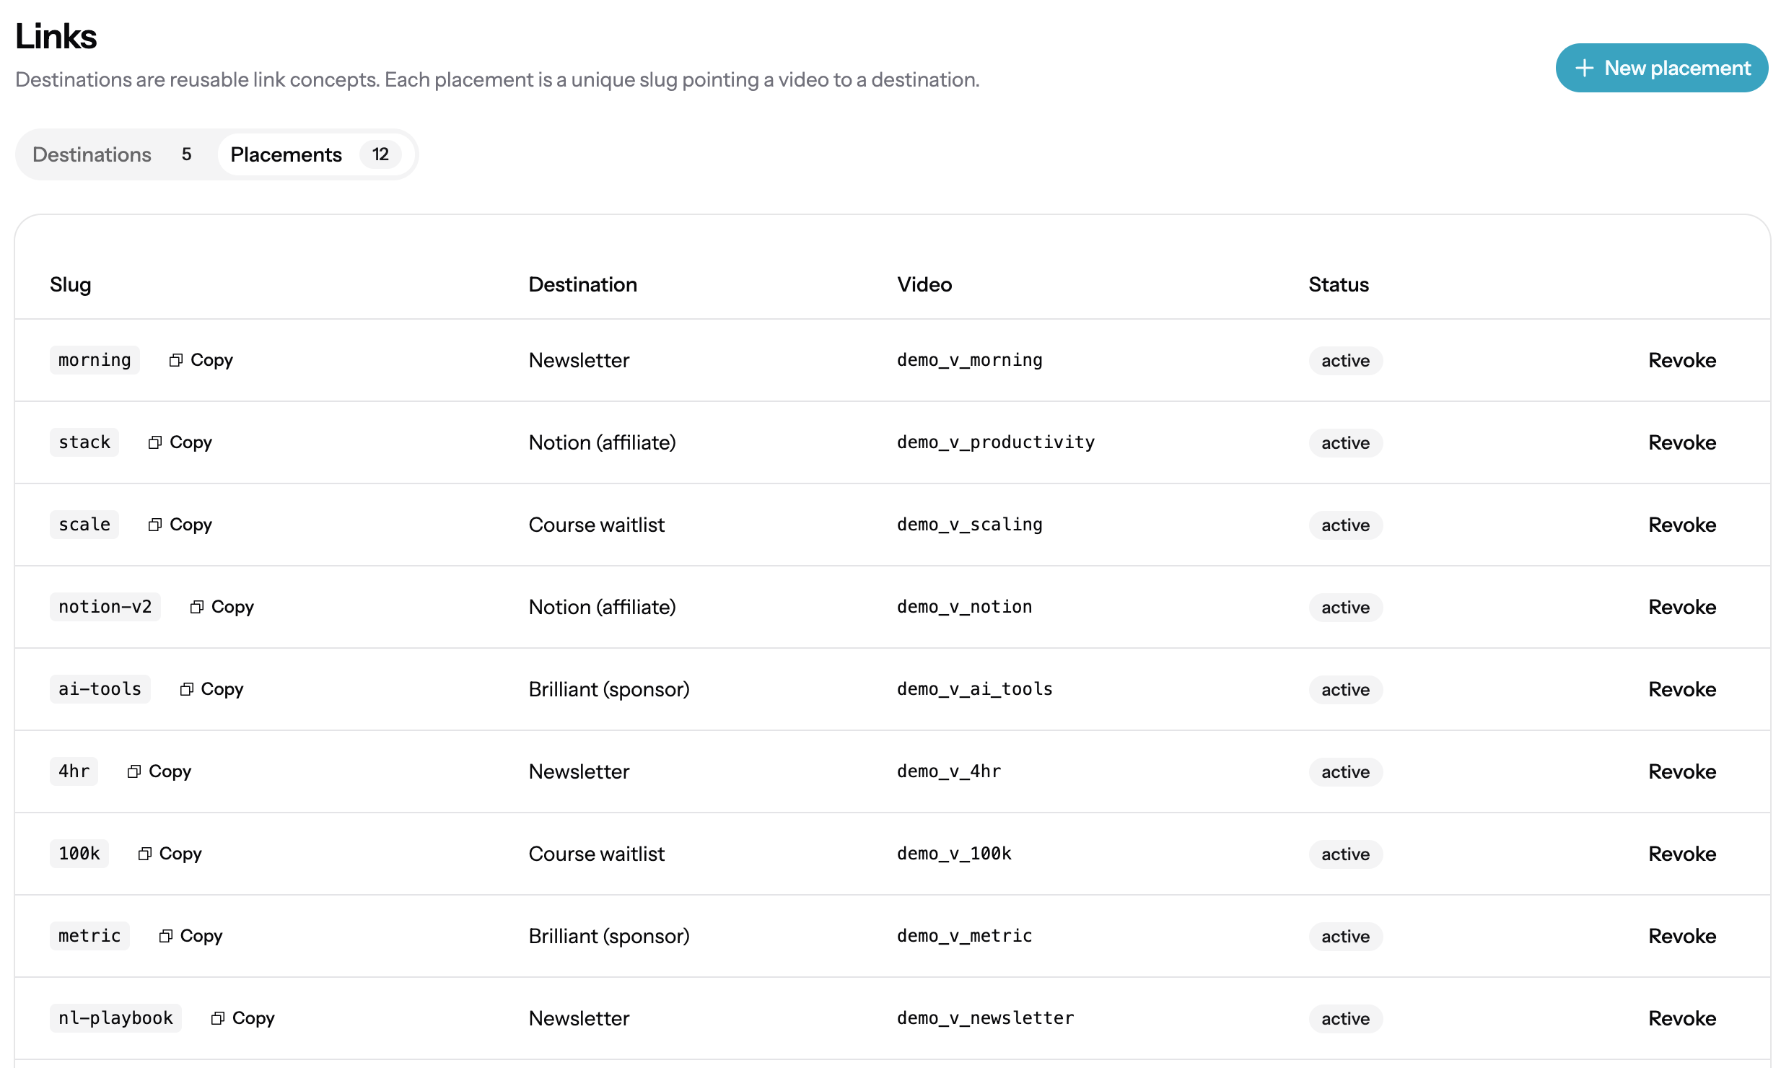The height and width of the screenshot is (1068, 1781).
Task: Click demo_v_4hr video cell
Action: point(948,771)
